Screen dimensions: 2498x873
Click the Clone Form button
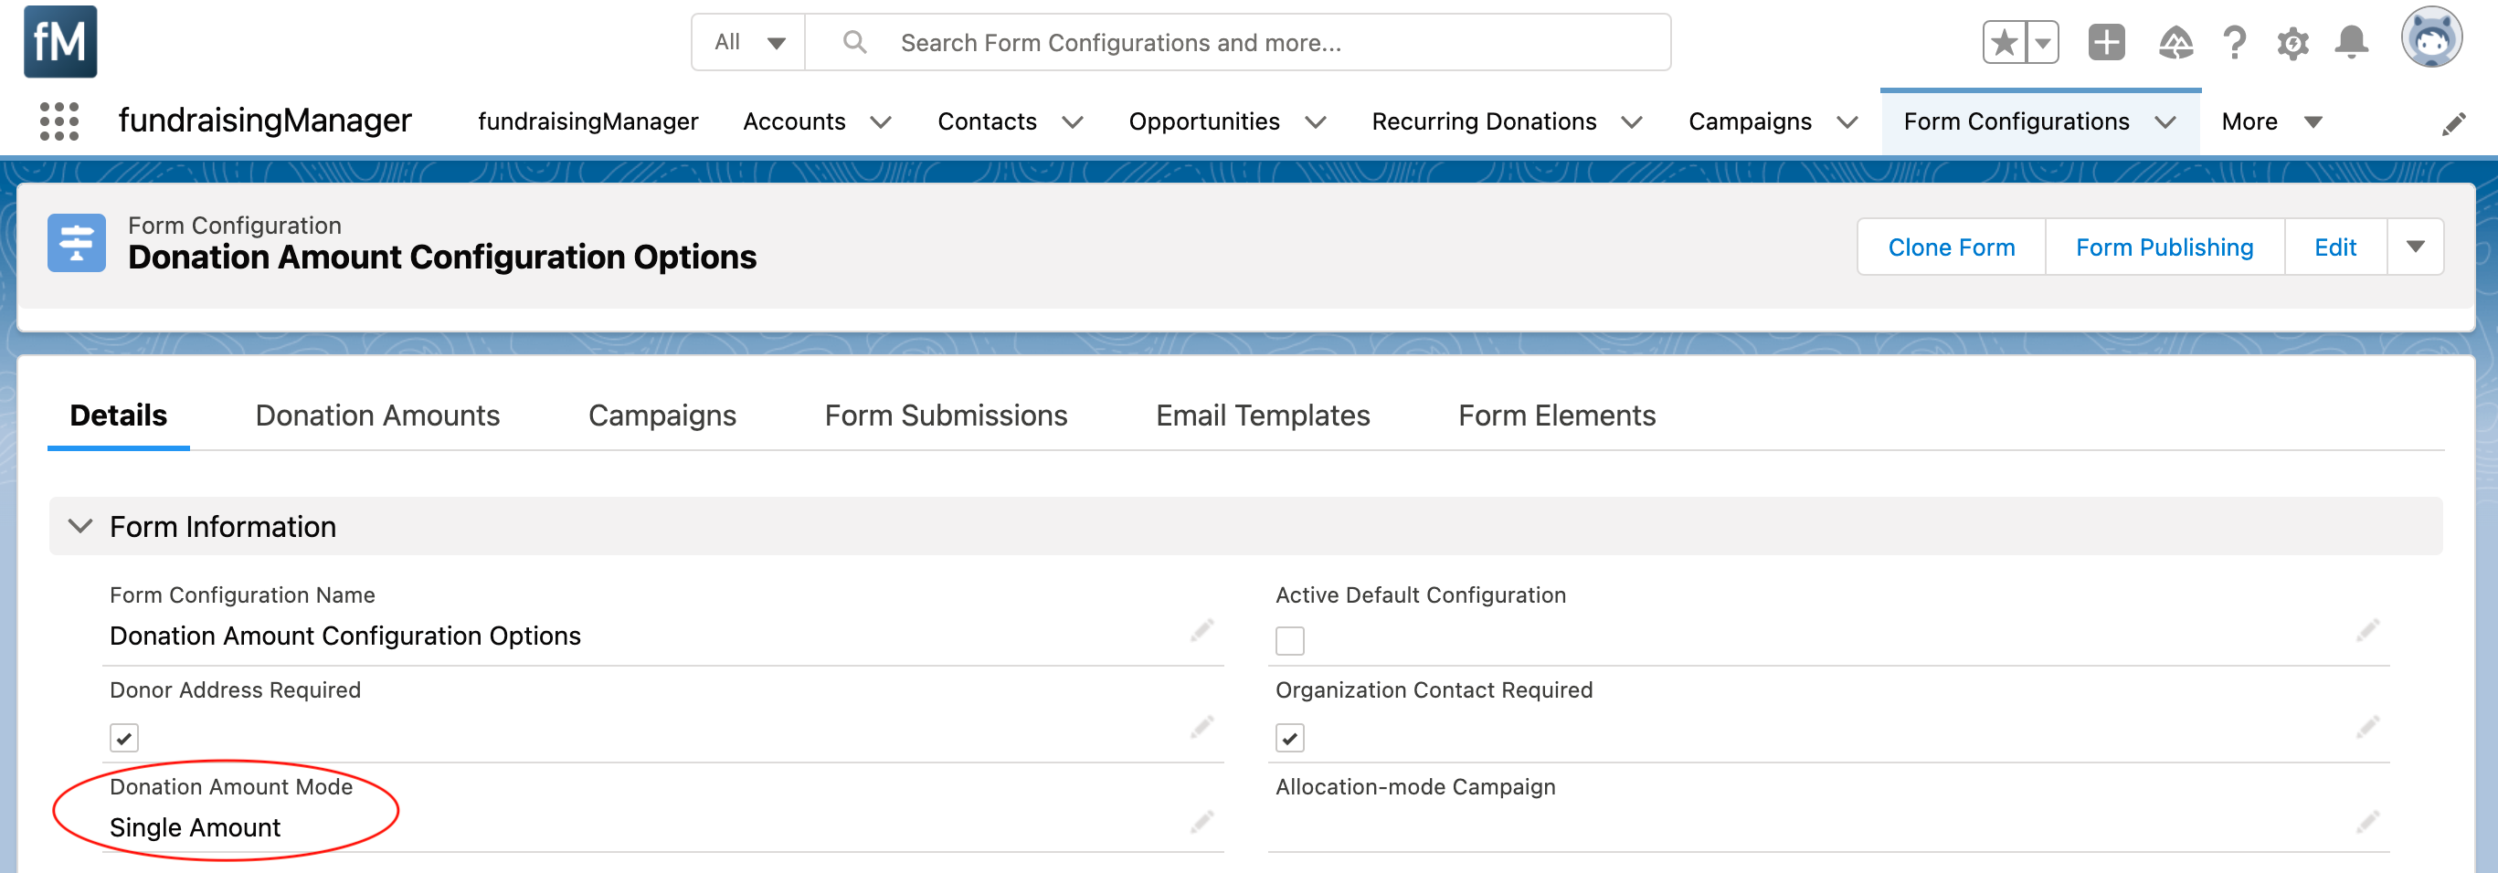[1951, 247]
